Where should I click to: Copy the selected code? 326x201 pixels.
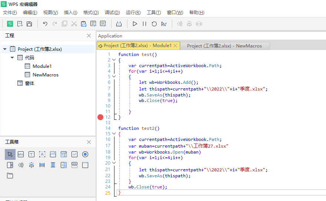[64, 24]
